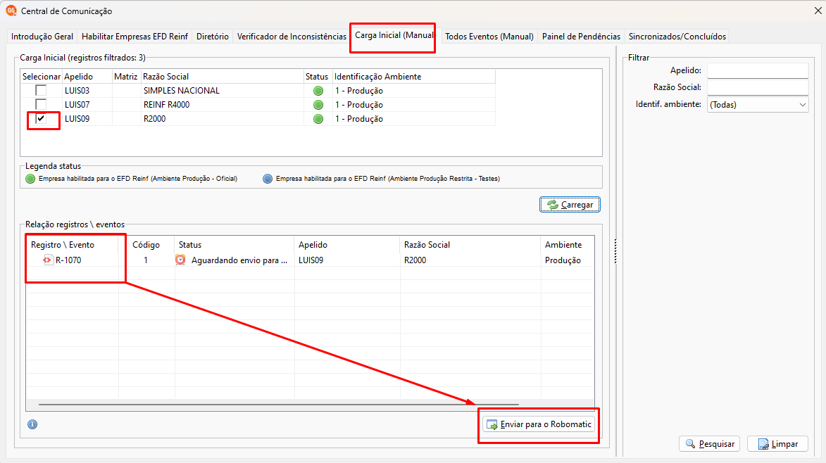Open the Identif. ambiente dropdown
The image size is (826, 463).
(x=758, y=105)
